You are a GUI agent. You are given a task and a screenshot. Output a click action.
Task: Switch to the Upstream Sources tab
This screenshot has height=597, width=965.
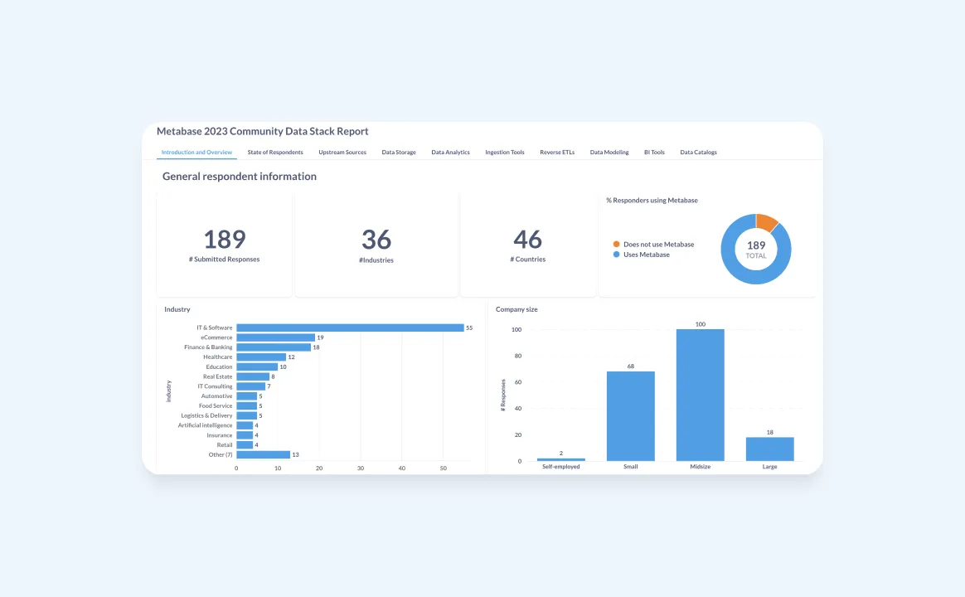342,153
